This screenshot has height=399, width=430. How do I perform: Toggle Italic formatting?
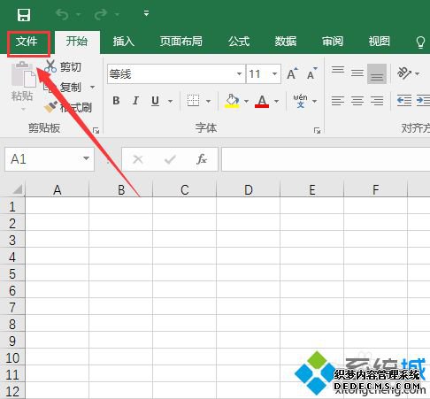pos(135,101)
